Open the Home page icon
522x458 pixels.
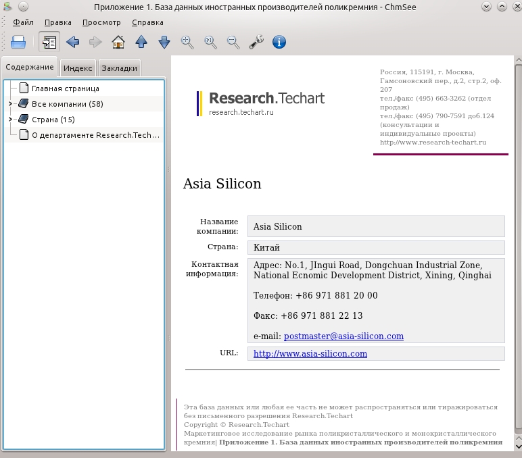click(x=118, y=43)
